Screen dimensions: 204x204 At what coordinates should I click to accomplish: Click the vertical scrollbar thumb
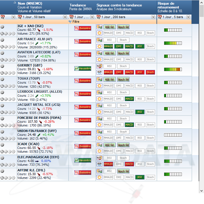click(x=202, y=11)
